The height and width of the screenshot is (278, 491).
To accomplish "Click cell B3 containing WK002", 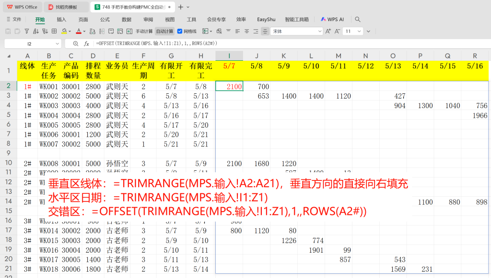I will click(48, 96).
